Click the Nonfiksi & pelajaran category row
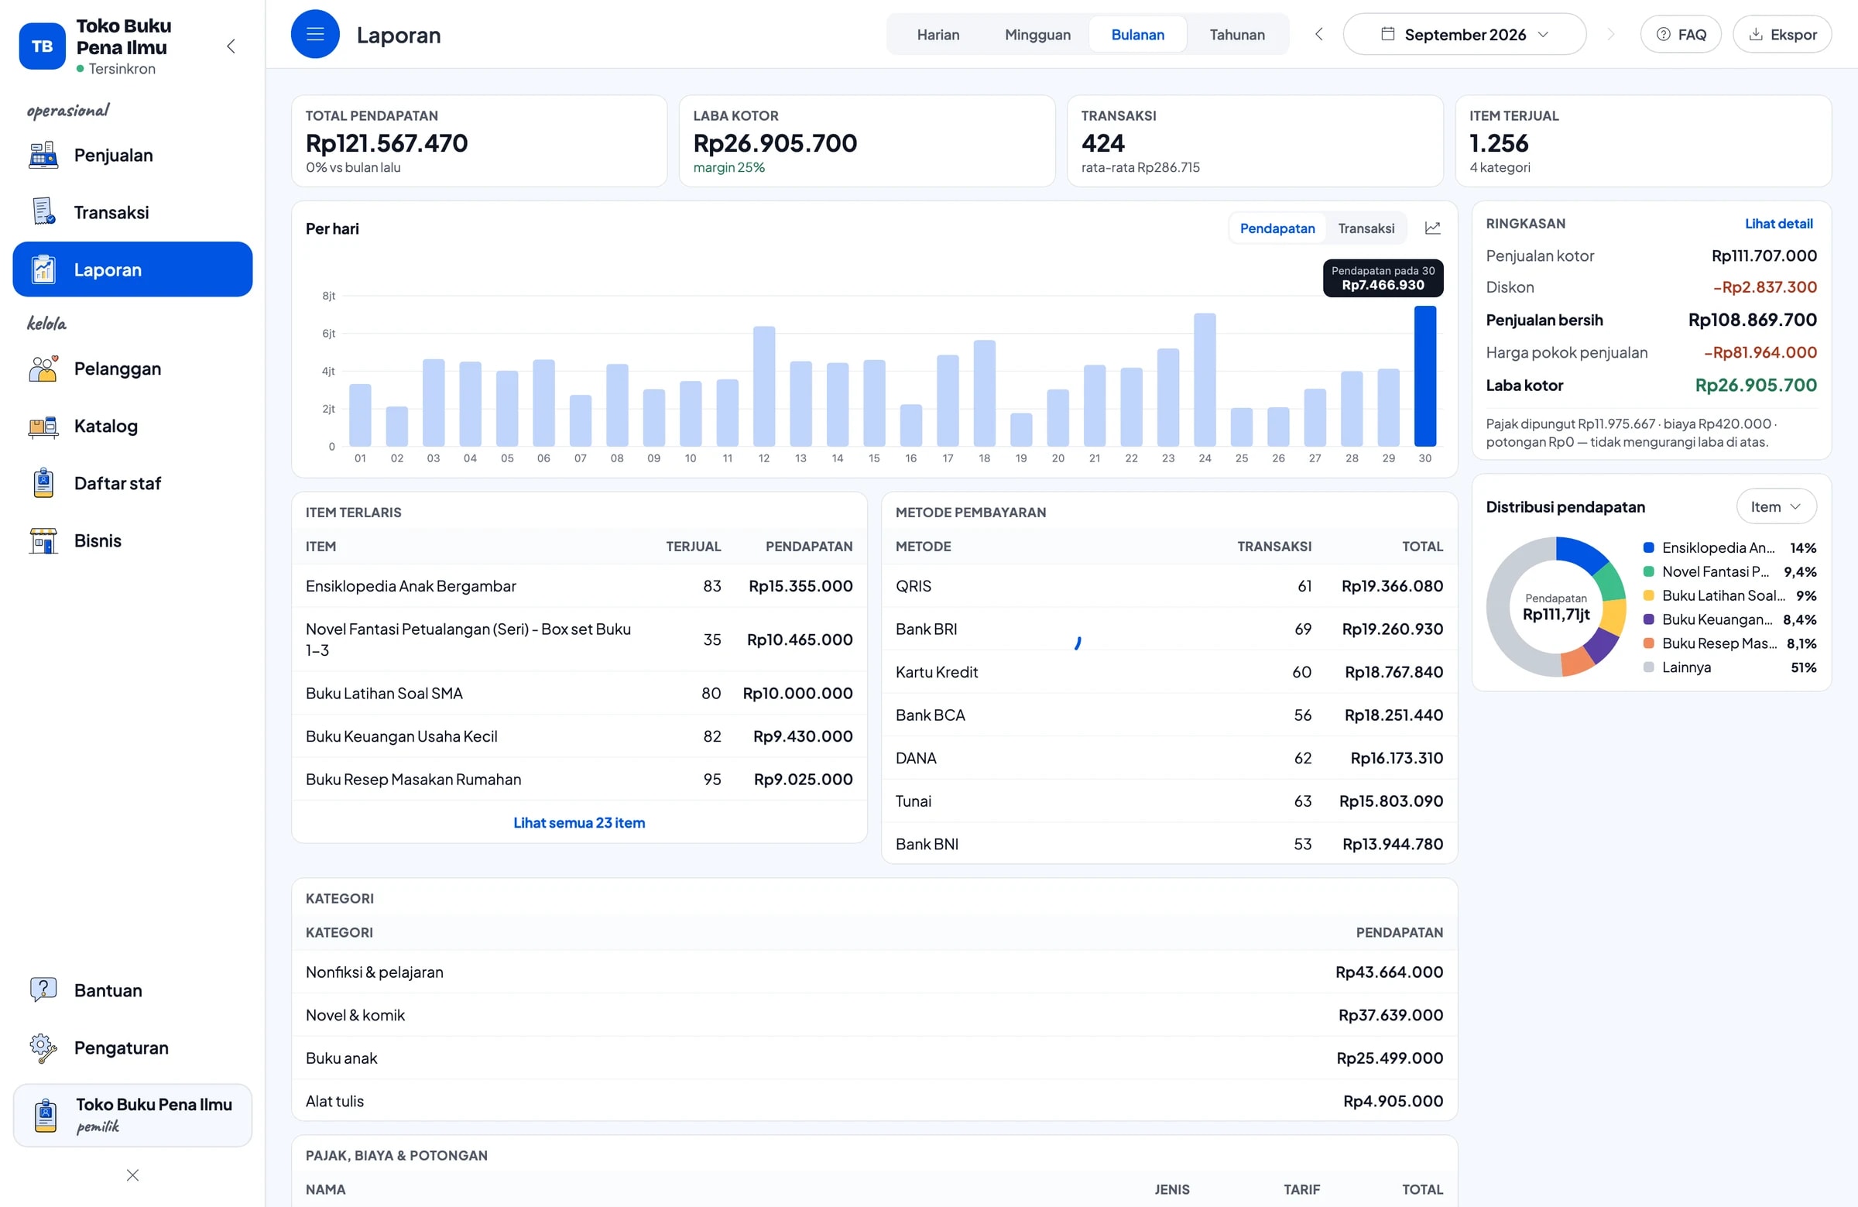The height and width of the screenshot is (1207, 1858). [874, 972]
